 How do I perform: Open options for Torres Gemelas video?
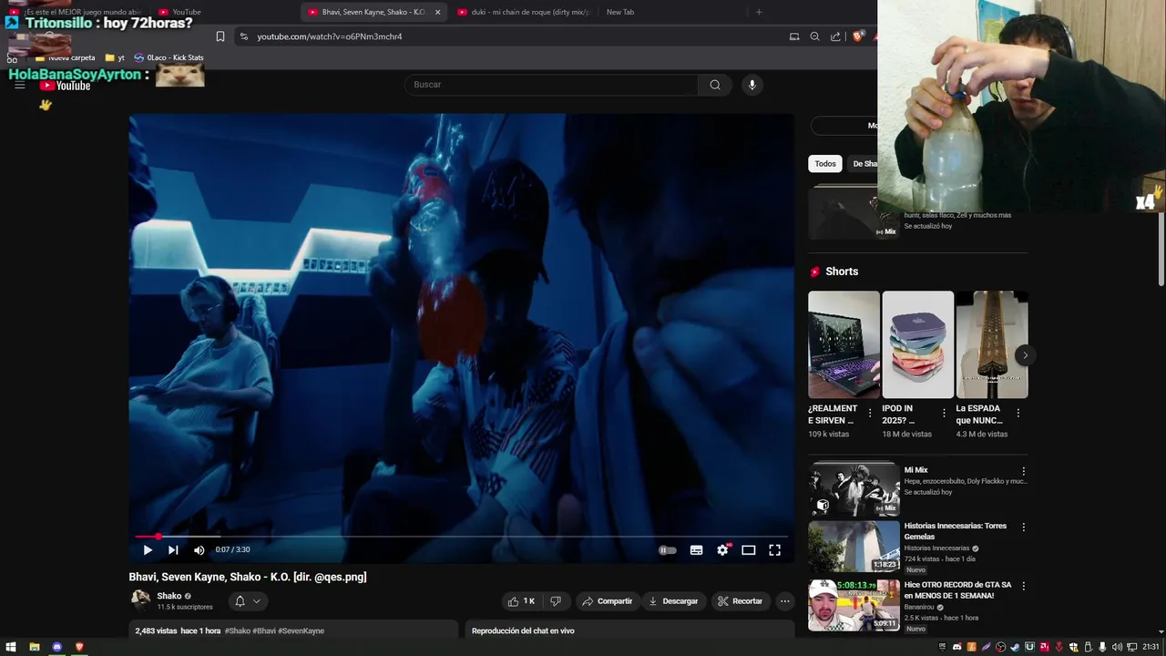click(x=1023, y=528)
